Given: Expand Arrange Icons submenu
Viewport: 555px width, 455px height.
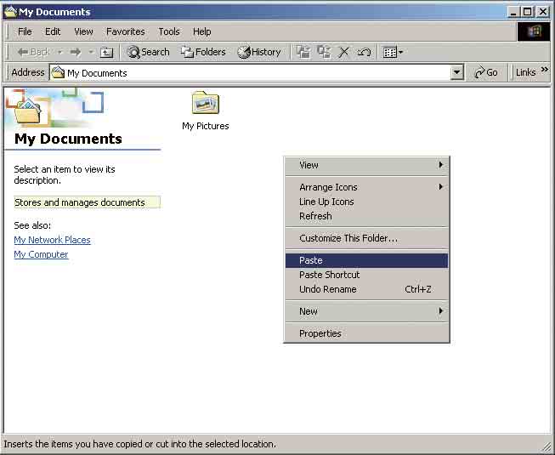Looking at the screenshot, I should 366,187.
